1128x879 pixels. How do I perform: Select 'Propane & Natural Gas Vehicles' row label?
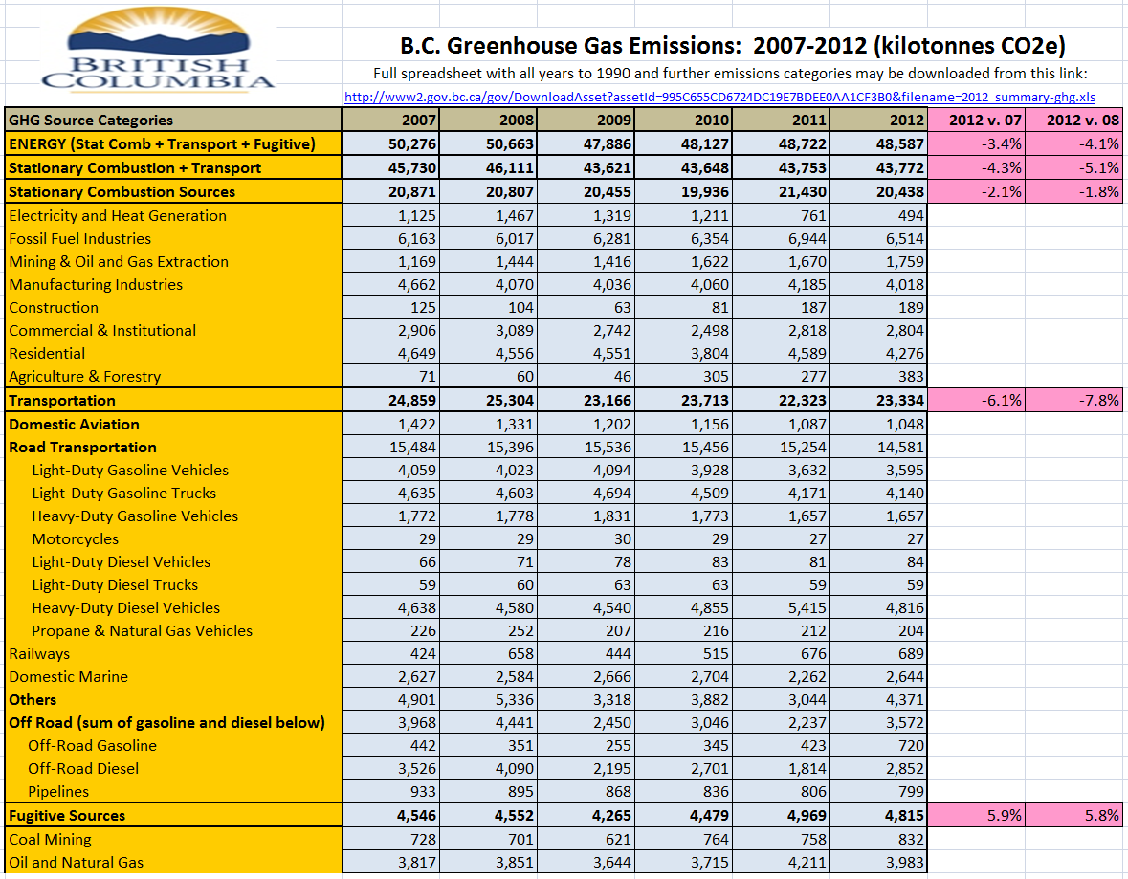pos(173,631)
